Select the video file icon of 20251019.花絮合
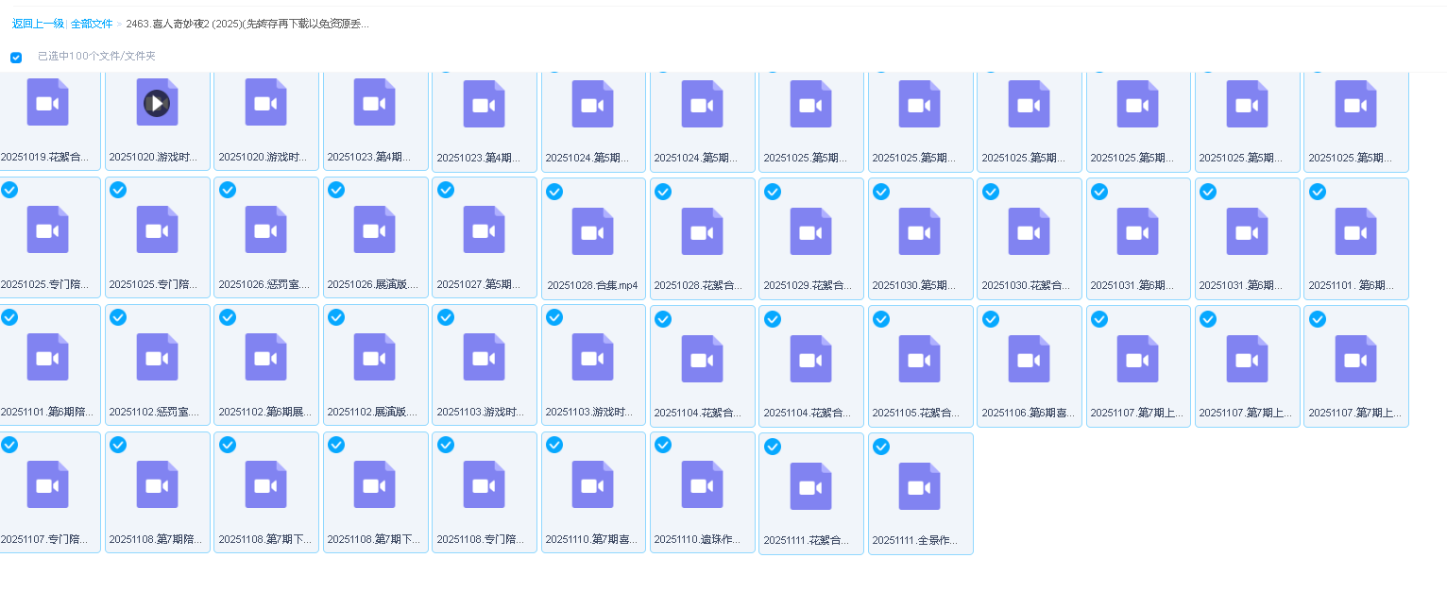The image size is (1447, 592). [x=48, y=103]
